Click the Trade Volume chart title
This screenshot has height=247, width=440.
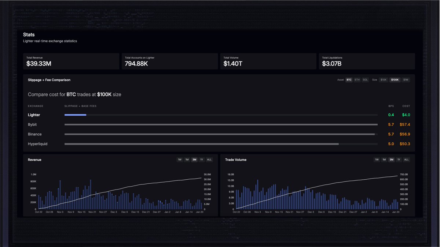(x=236, y=160)
